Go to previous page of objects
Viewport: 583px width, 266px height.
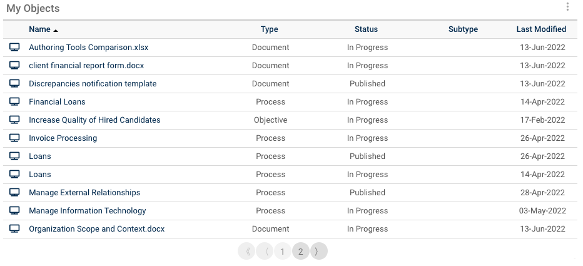(265, 252)
